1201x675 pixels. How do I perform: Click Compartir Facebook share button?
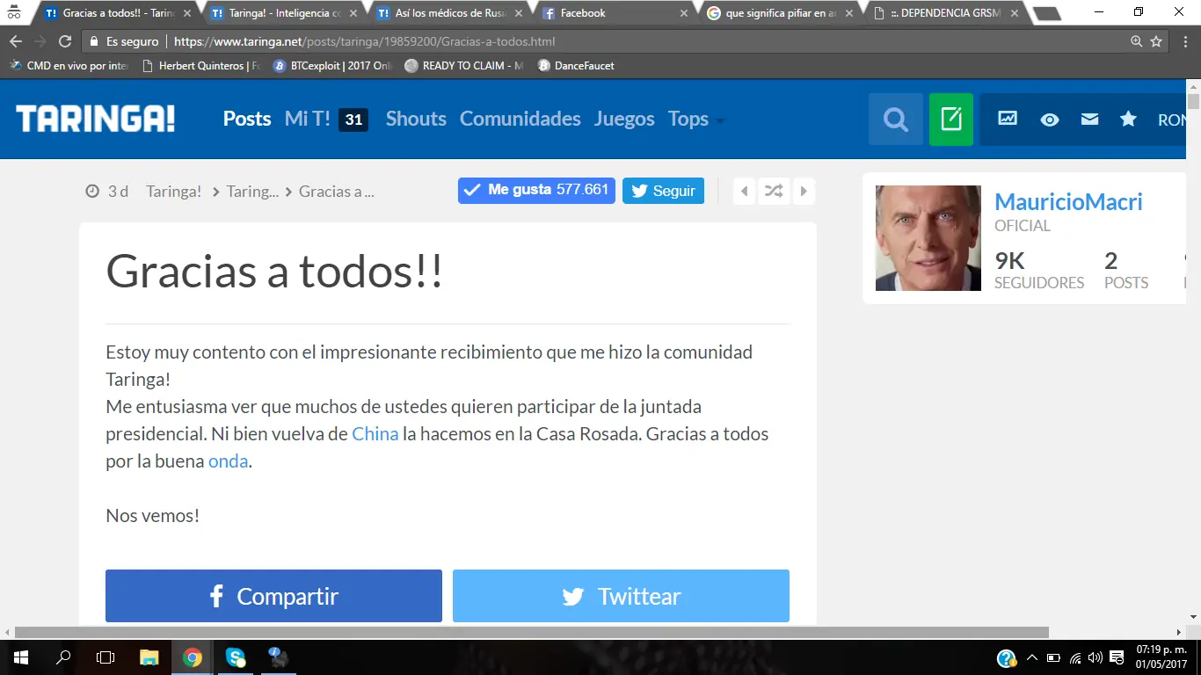click(x=273, y=596)
